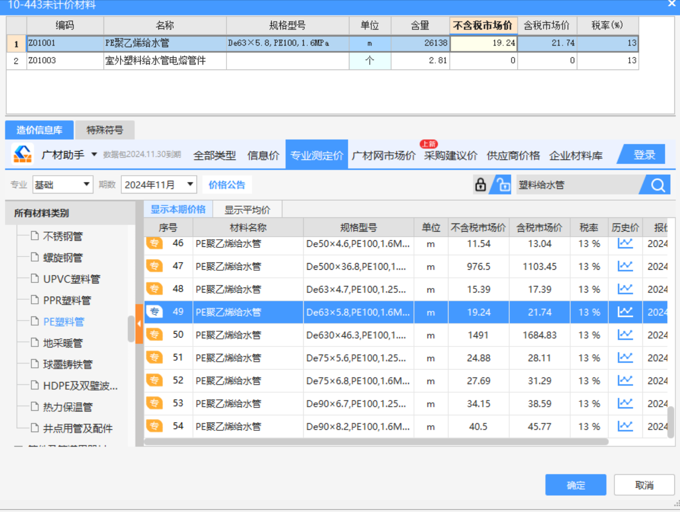Screen dimensions: 680x512
Task: Click the 价格公告 link
Action: coord(226,185)
